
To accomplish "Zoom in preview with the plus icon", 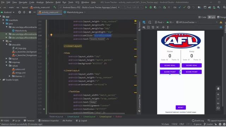I will click(x=218, y=94).
